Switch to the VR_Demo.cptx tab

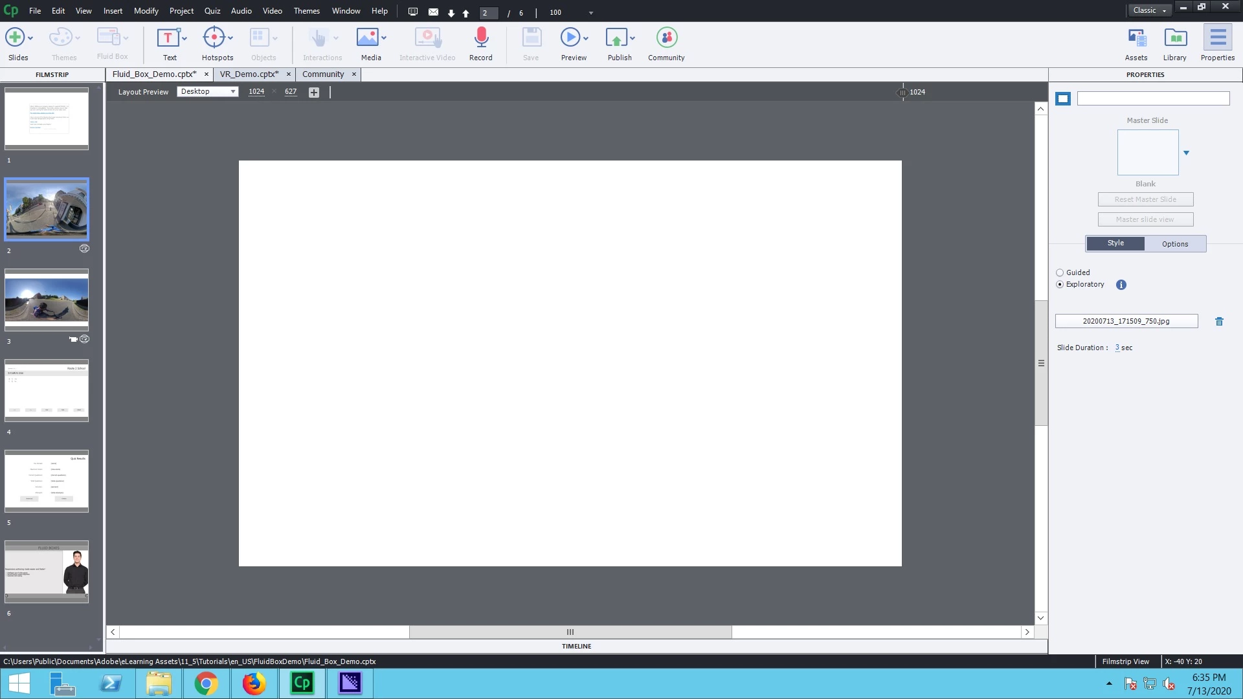[249, 74]
